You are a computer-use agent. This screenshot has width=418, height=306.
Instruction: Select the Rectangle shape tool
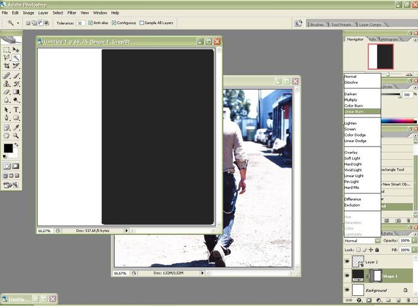coord(16,118)
